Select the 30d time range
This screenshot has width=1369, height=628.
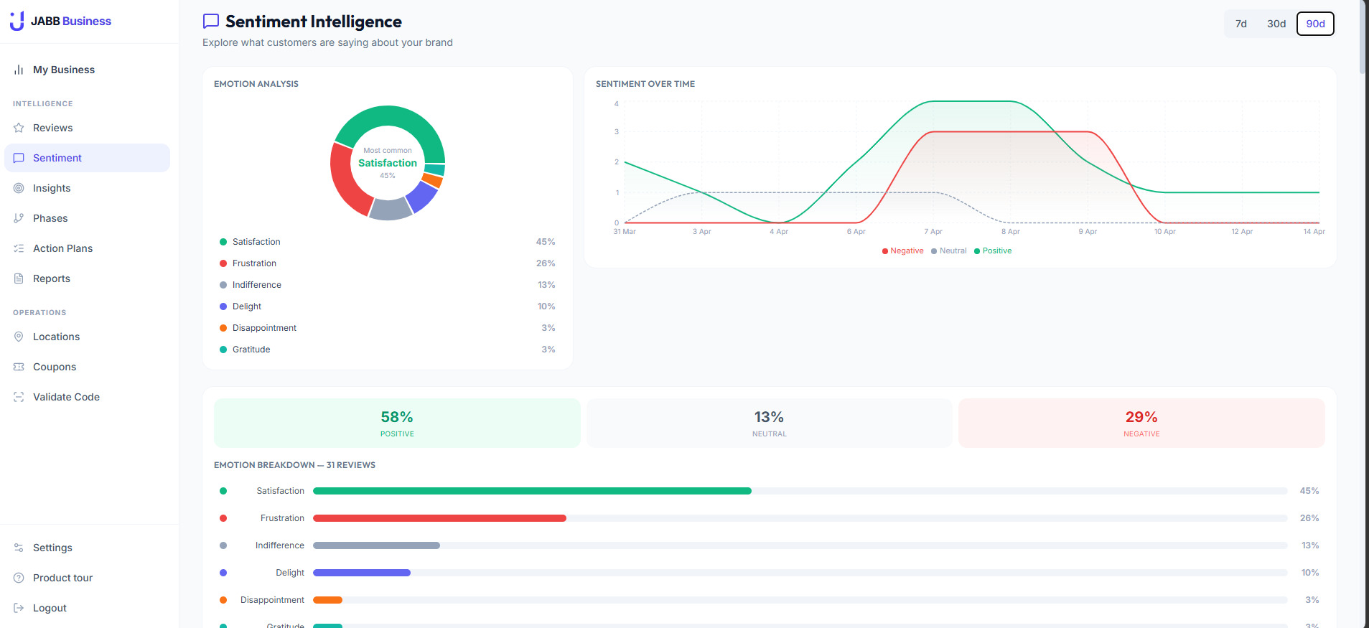(1276, 24)
